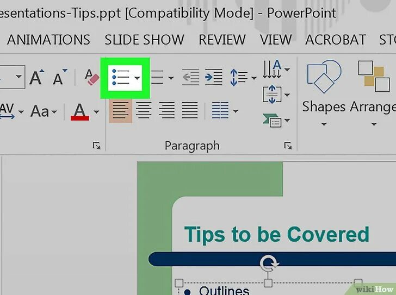Open the Arrange menu
Viewport: 396px width, 295px height.
click(373, 92)
